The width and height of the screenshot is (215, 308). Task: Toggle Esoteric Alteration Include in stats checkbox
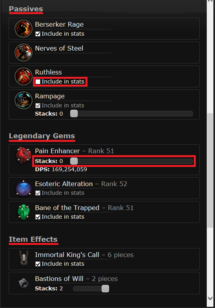pos(38,193)
